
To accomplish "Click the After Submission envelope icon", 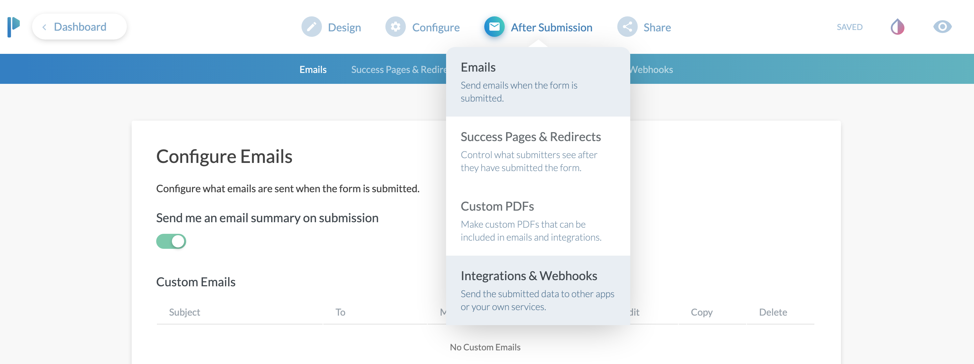I will [x=494, y=27].
